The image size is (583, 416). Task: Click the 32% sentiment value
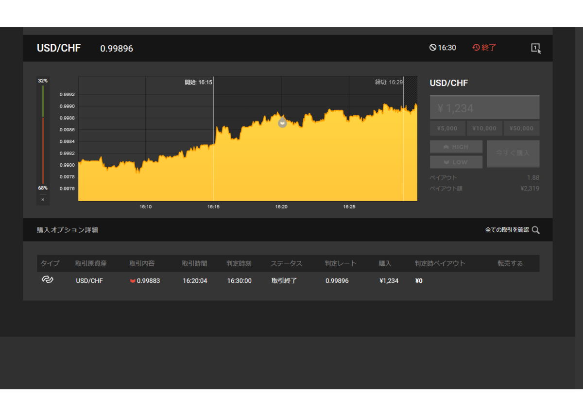[43, 81]
